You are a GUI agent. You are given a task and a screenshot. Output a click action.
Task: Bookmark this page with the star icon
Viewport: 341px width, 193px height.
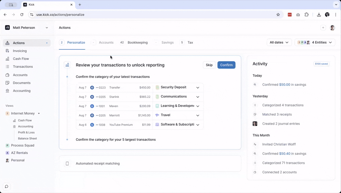(x=278, y=15)
